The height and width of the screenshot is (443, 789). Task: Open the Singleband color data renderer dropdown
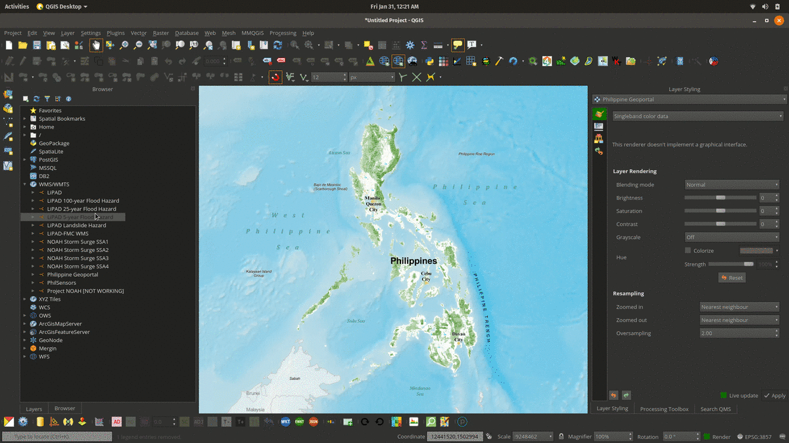[x=698, y=116]
